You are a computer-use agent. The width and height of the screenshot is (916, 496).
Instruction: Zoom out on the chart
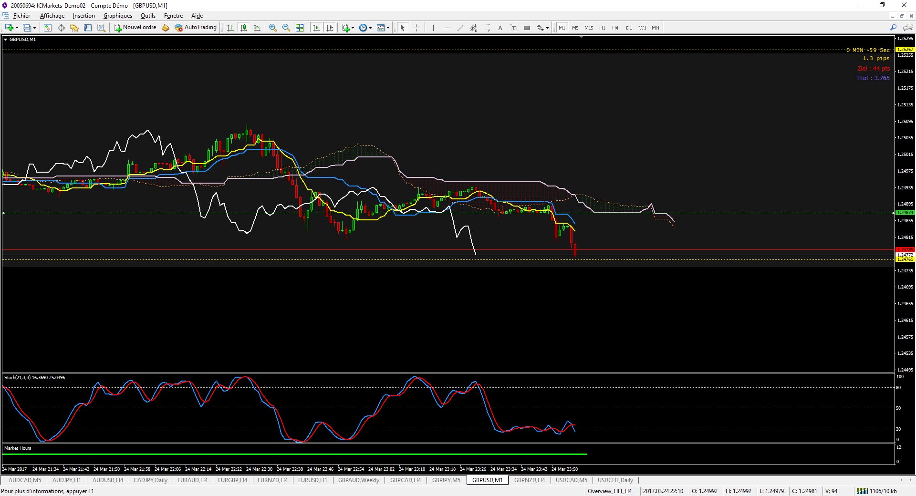(286, 28)
